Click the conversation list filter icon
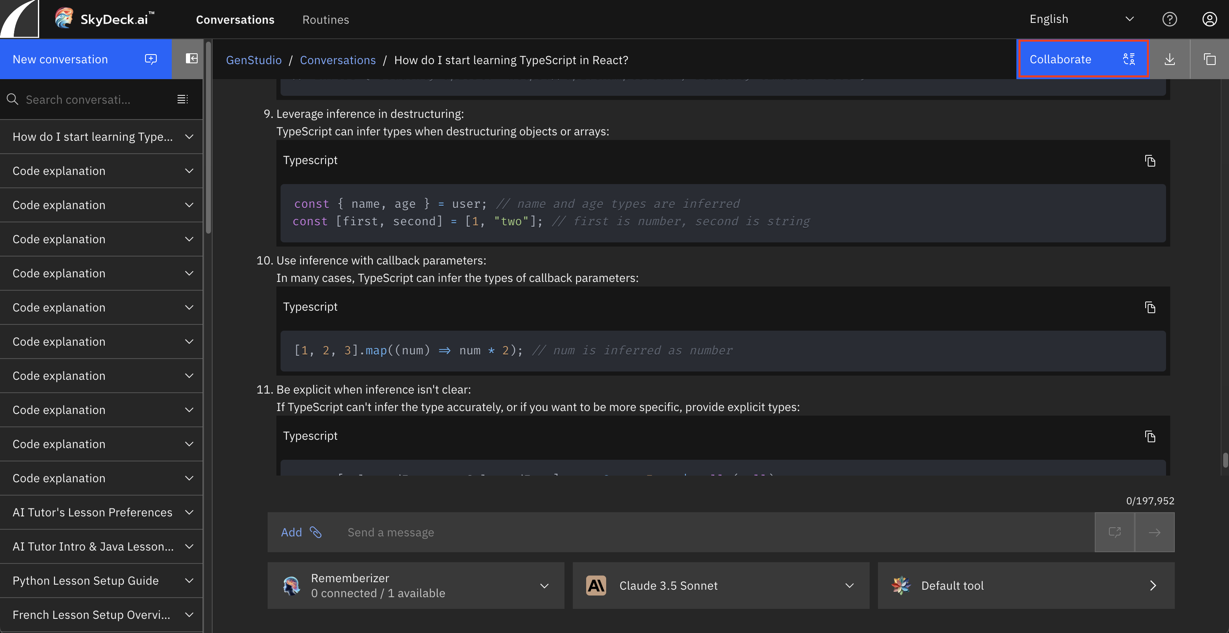This screenshot has width=1229, height=633. tap(182, 99)
